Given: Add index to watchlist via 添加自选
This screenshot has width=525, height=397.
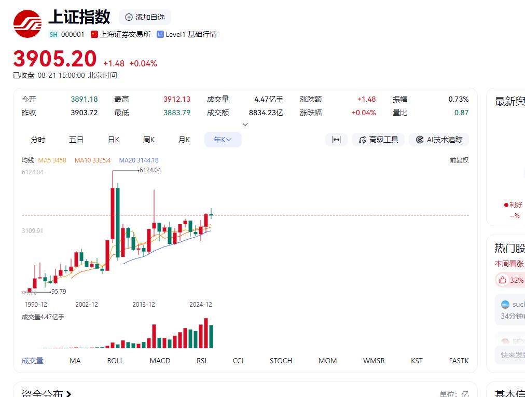Looking at the screenshot, I should coord(145,17).
